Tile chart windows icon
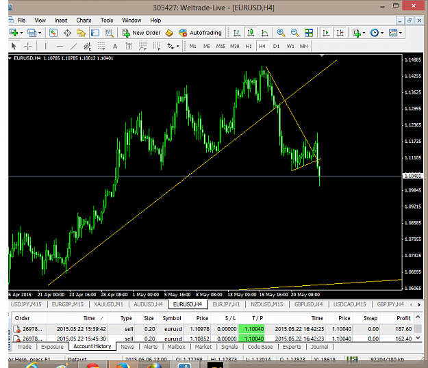The height and width of the screenshot is (368, 428). coord(309,33)
